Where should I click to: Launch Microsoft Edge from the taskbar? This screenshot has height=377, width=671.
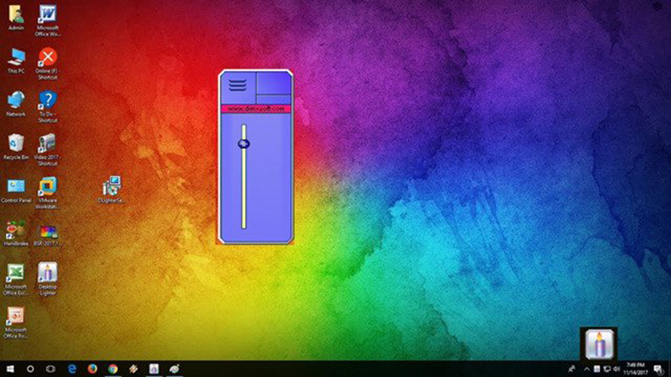tap(72, 369)
